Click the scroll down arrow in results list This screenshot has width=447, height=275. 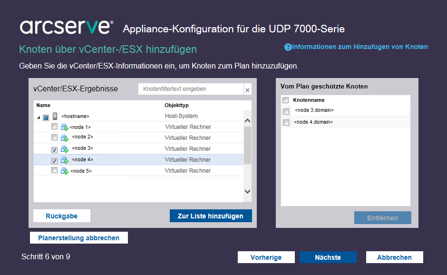pos(247,191)
